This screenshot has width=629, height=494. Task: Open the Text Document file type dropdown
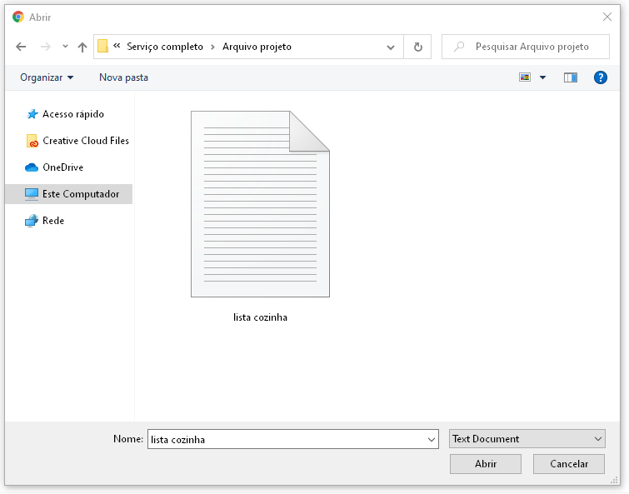click(x=527, y=439)
